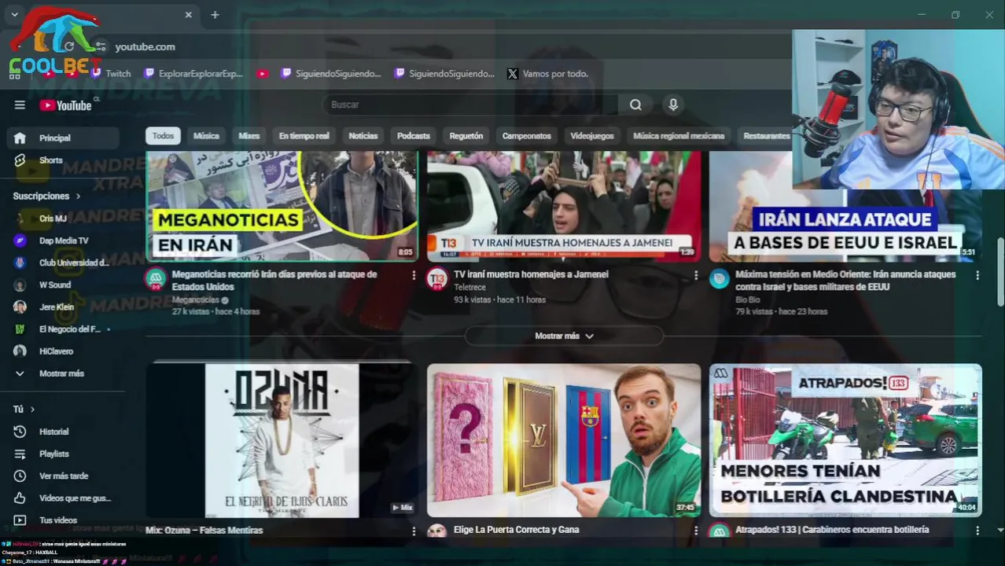The height and width of the screenshot is (566, 1005).
Task: Open W Sound subscription channel
Action: pyautogui.click(x=63, y=285)
